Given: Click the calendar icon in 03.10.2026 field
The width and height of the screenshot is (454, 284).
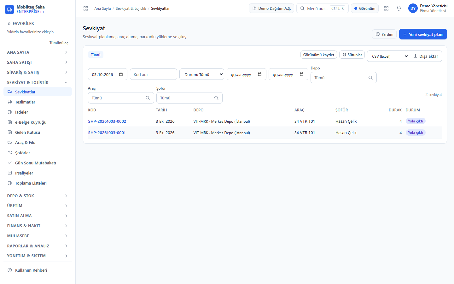Looking at the screenshot, I should pyautogui.click(x=121, y=74).
